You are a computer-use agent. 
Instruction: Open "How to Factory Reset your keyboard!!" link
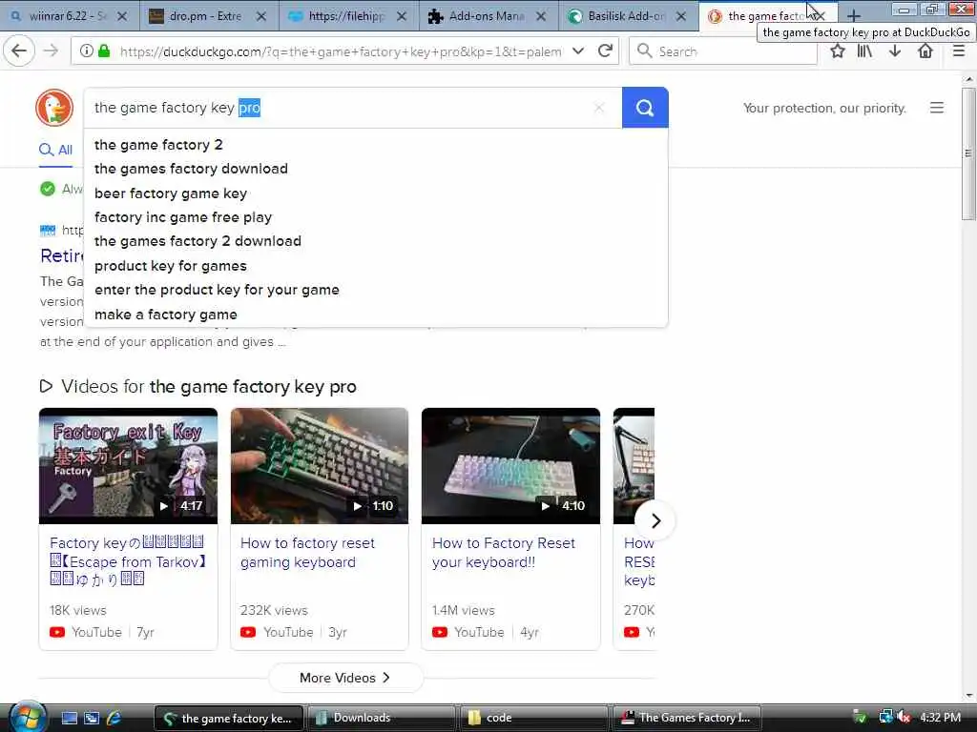coord(504,552)
